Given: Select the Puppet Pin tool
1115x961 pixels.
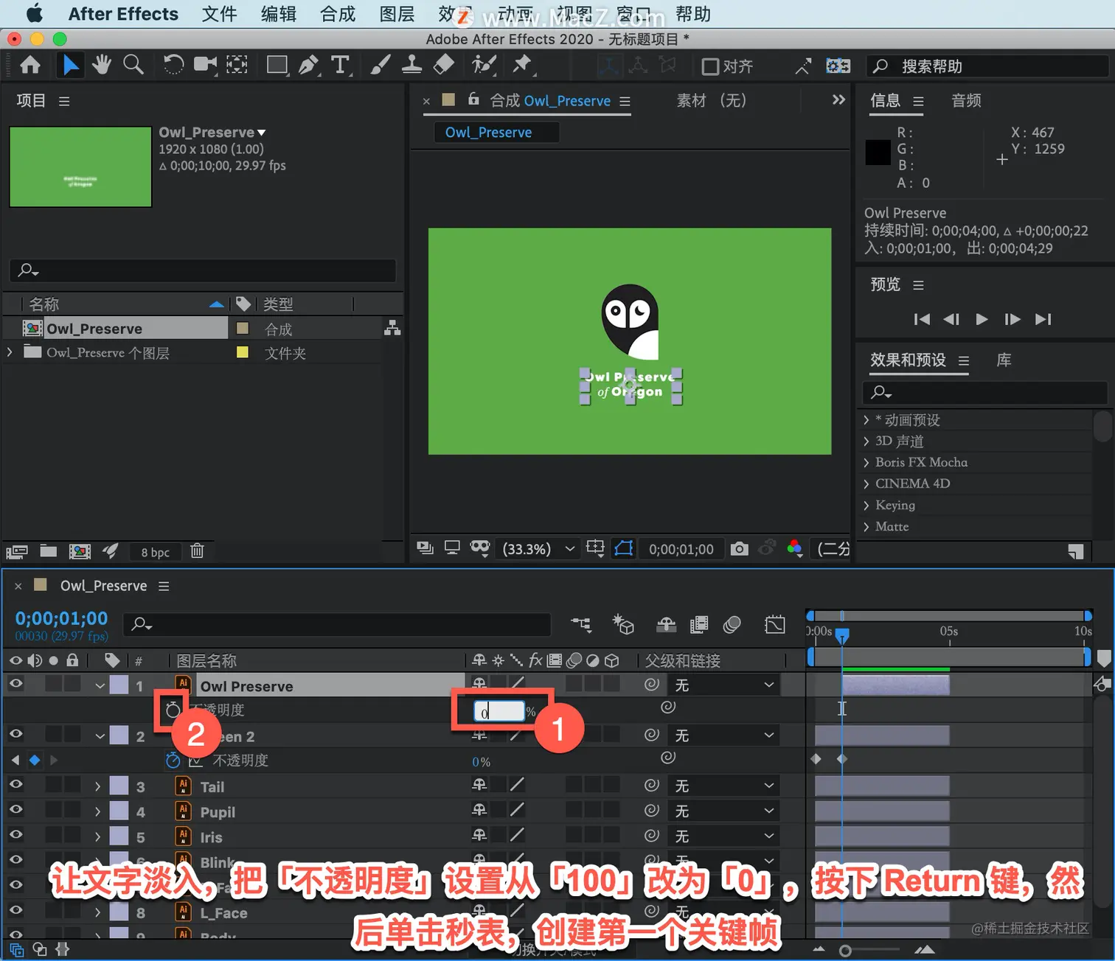Looking at the screenshot, I should click(x=523, y=66).
